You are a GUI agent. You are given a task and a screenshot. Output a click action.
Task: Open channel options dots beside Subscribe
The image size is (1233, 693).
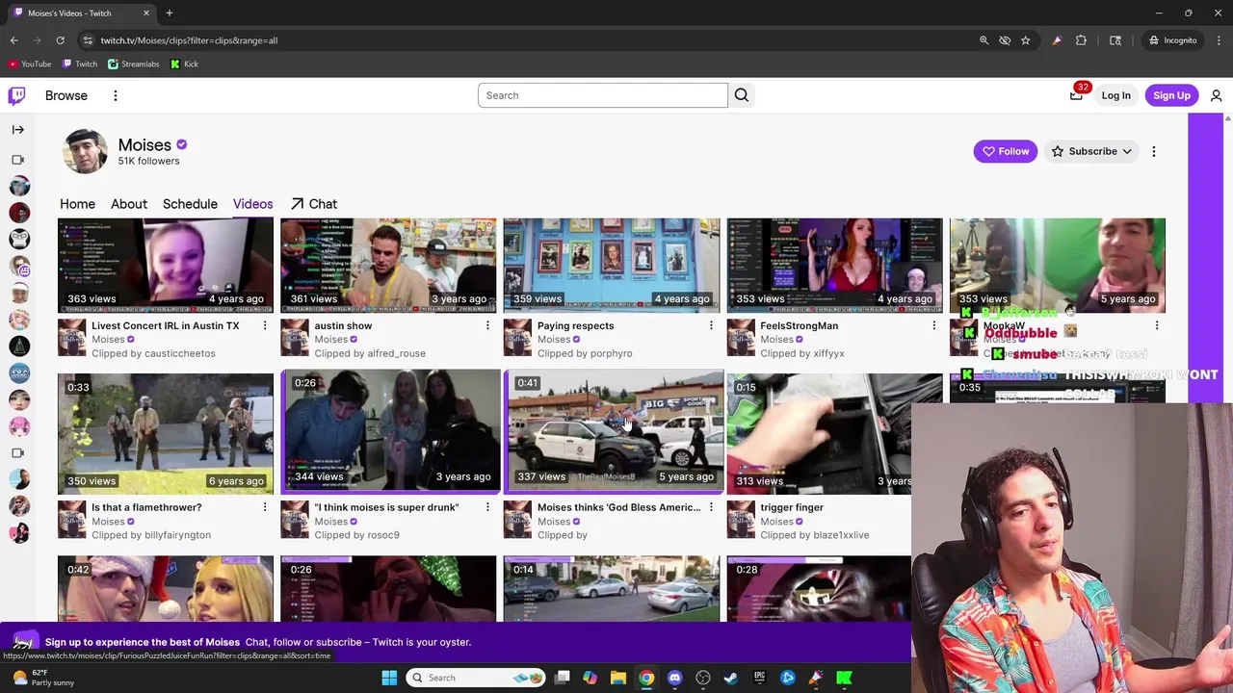coord(1154,151)
